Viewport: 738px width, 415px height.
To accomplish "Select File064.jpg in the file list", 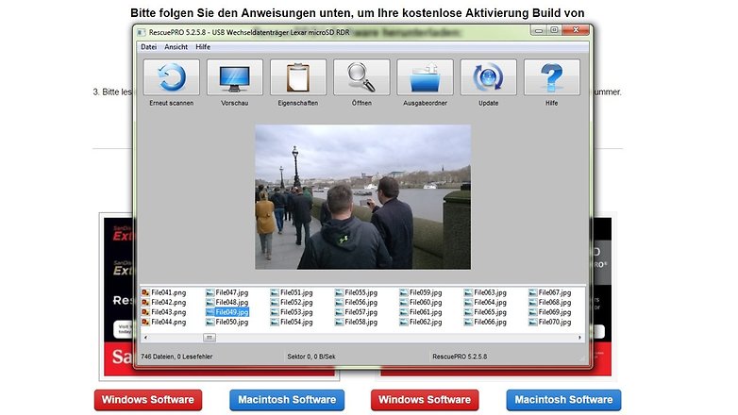I will click(485, 303).
